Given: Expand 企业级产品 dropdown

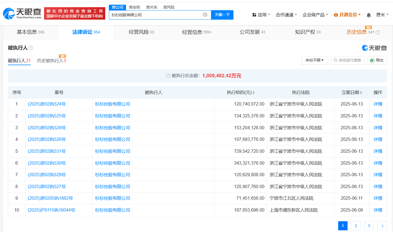Looking at the screenshot, I should [x=315, y=15].
